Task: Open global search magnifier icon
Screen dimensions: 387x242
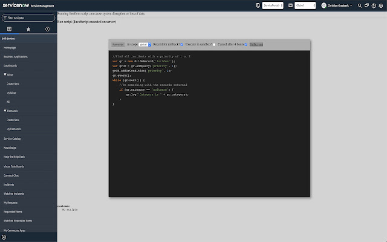Action: [x=360, y=5]
